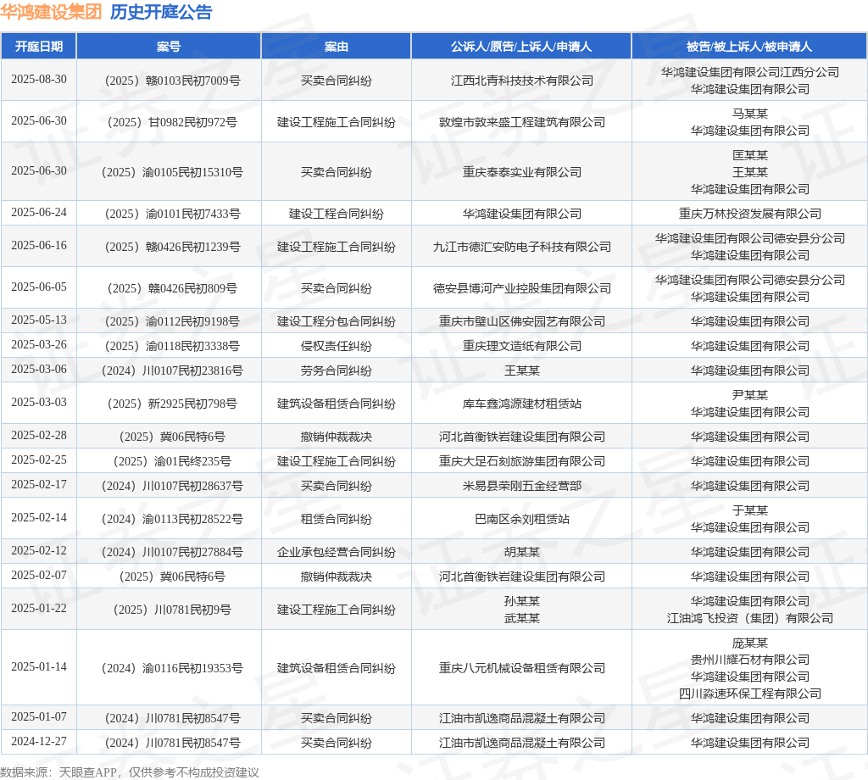The height and width of the screenshot is (780, 868).
Task: Select the 开庭日期 column header
Action: (38, 47)
